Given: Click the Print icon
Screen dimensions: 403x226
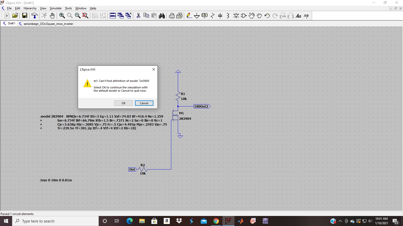Looking at the screenshot, I should coord(172,16).
